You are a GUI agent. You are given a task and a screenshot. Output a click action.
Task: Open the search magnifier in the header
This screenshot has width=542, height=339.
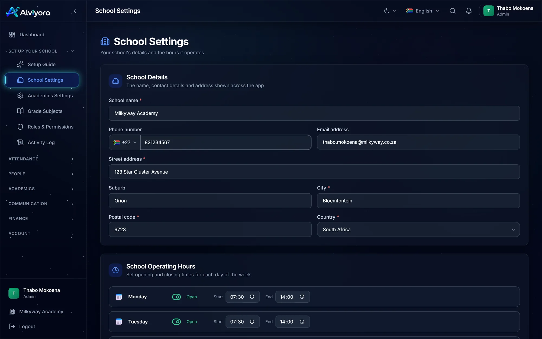[453, 11]
